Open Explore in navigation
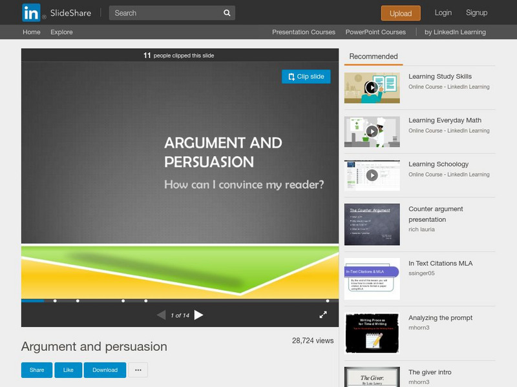This screenshot has height=387, width=517. click(x=61, y=32)
